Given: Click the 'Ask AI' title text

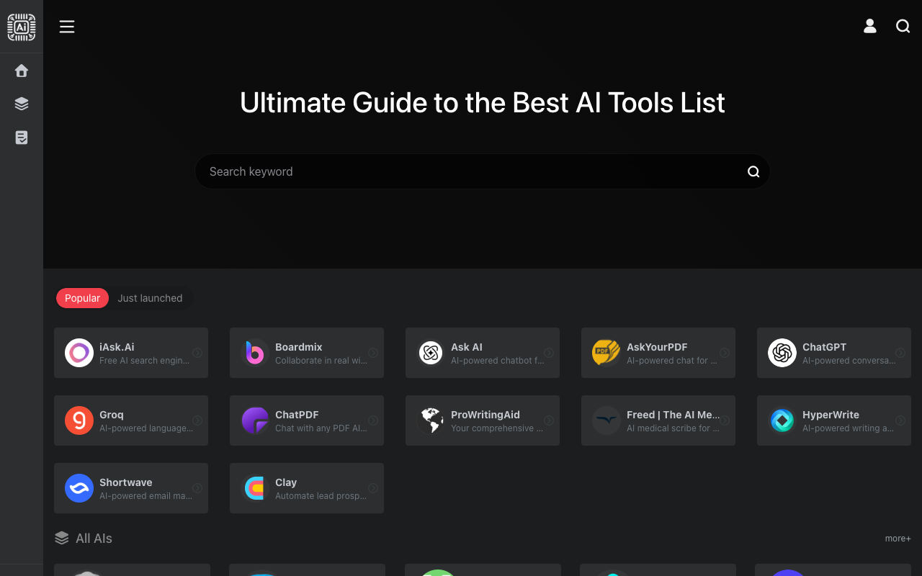Looking at the screenshot, I should [467, 347].
